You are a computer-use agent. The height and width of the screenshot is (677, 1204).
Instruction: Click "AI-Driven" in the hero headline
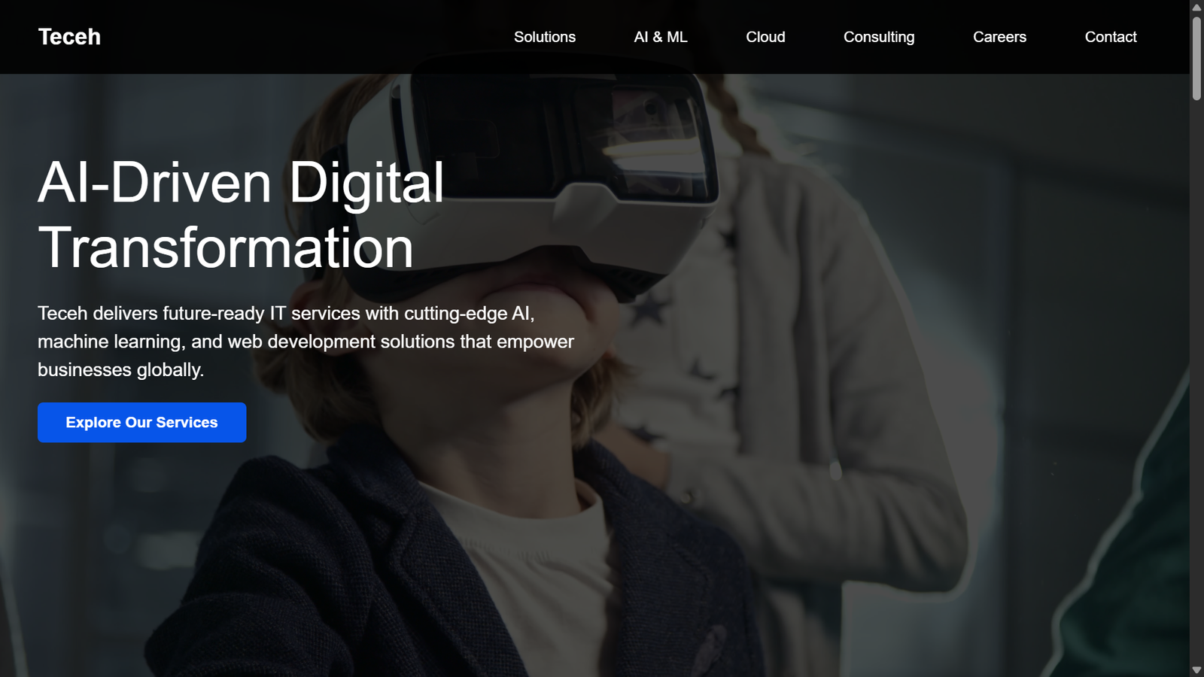click(154, 183)
